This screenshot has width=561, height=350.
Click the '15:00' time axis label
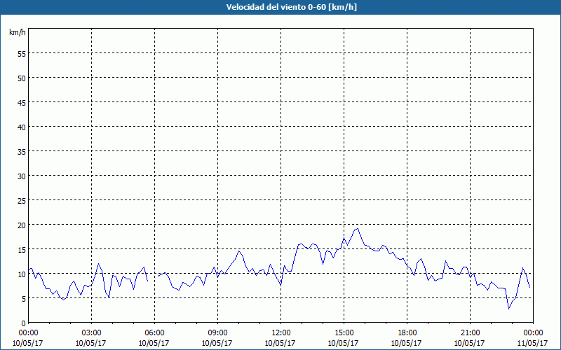click(344, 333)
